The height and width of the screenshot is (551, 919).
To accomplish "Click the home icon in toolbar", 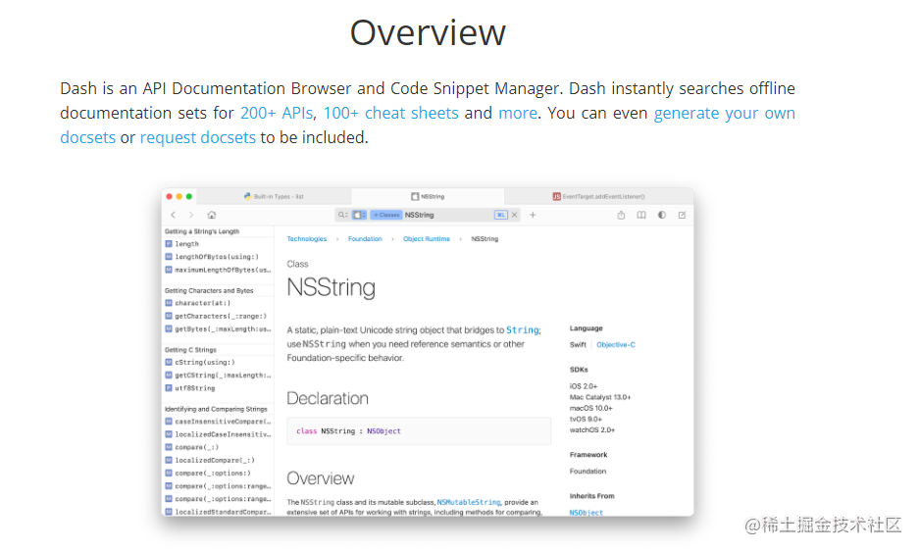I will point(212,215).
